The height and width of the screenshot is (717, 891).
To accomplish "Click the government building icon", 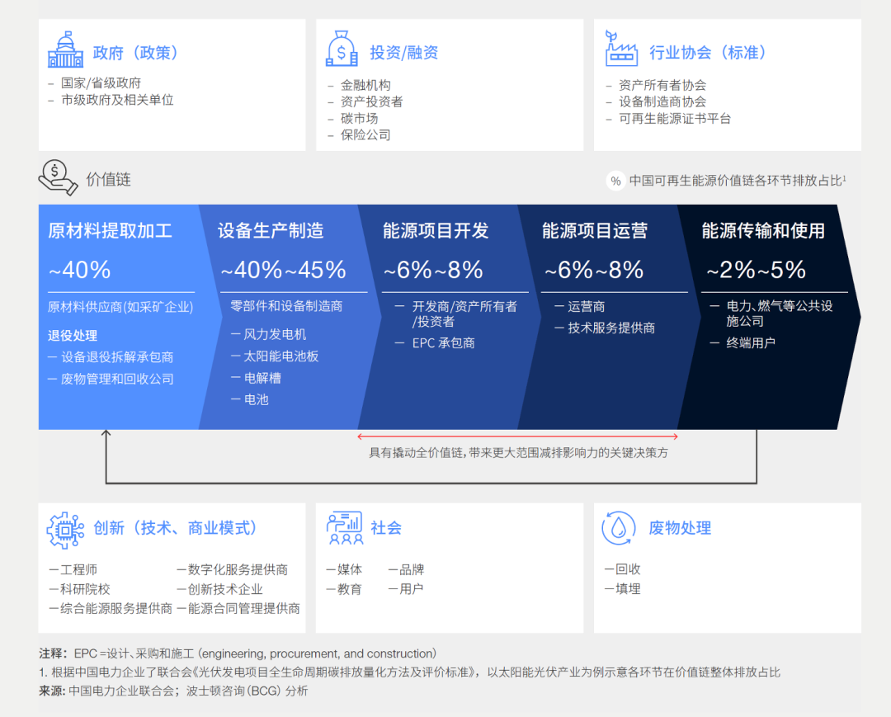I will tap(65, 50).
